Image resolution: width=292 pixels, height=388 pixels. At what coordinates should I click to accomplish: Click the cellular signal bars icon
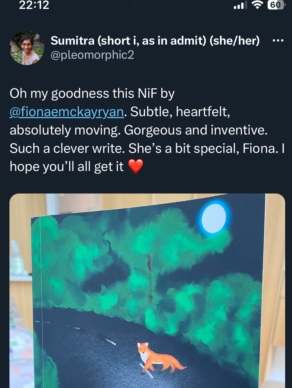point(240,5)
